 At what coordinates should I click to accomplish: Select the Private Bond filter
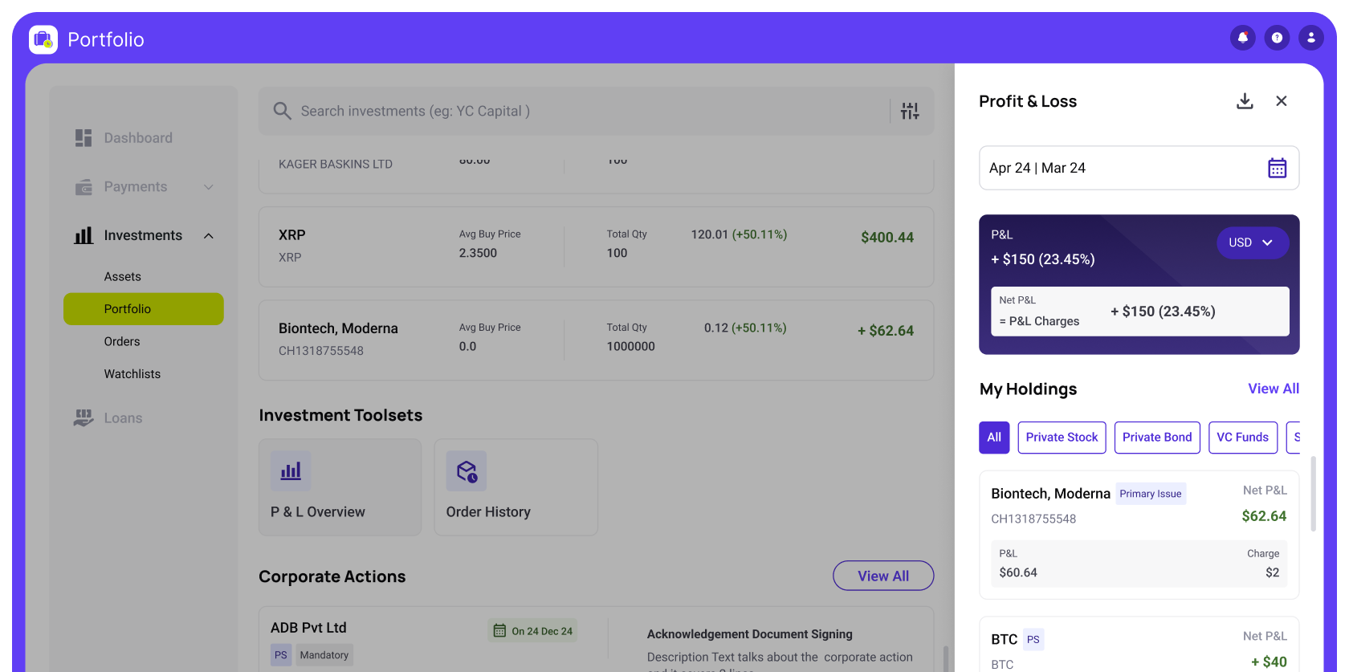1157,438
